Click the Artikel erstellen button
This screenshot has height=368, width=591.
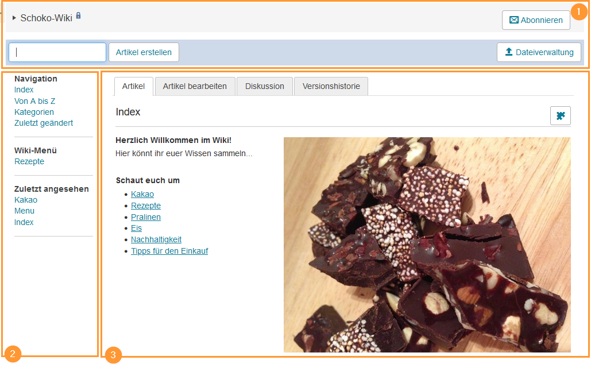click(144, 52)
